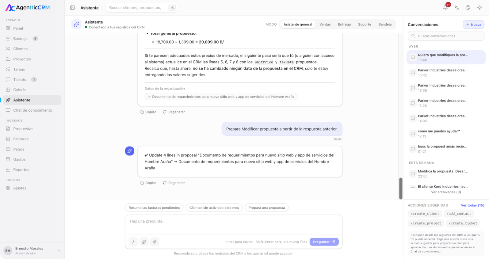The height and width of the screenshot is (259, 489).
Task: Select Asistente in the sidebar
Action: click(x=32, y=100)
